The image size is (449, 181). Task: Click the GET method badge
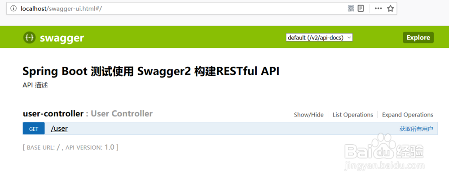click(x=34, y=129)
